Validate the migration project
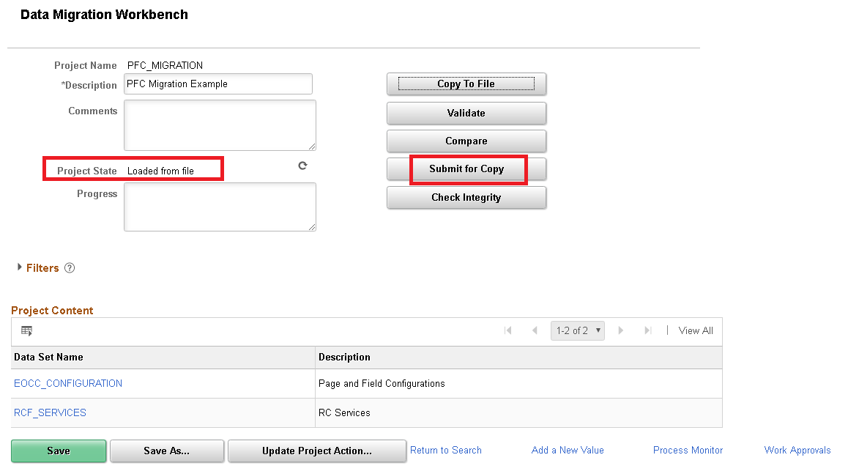This screenshot has width=848, height=474. pos(466,113)
